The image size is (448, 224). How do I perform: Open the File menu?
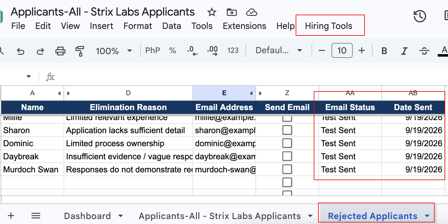pos(18,26)
